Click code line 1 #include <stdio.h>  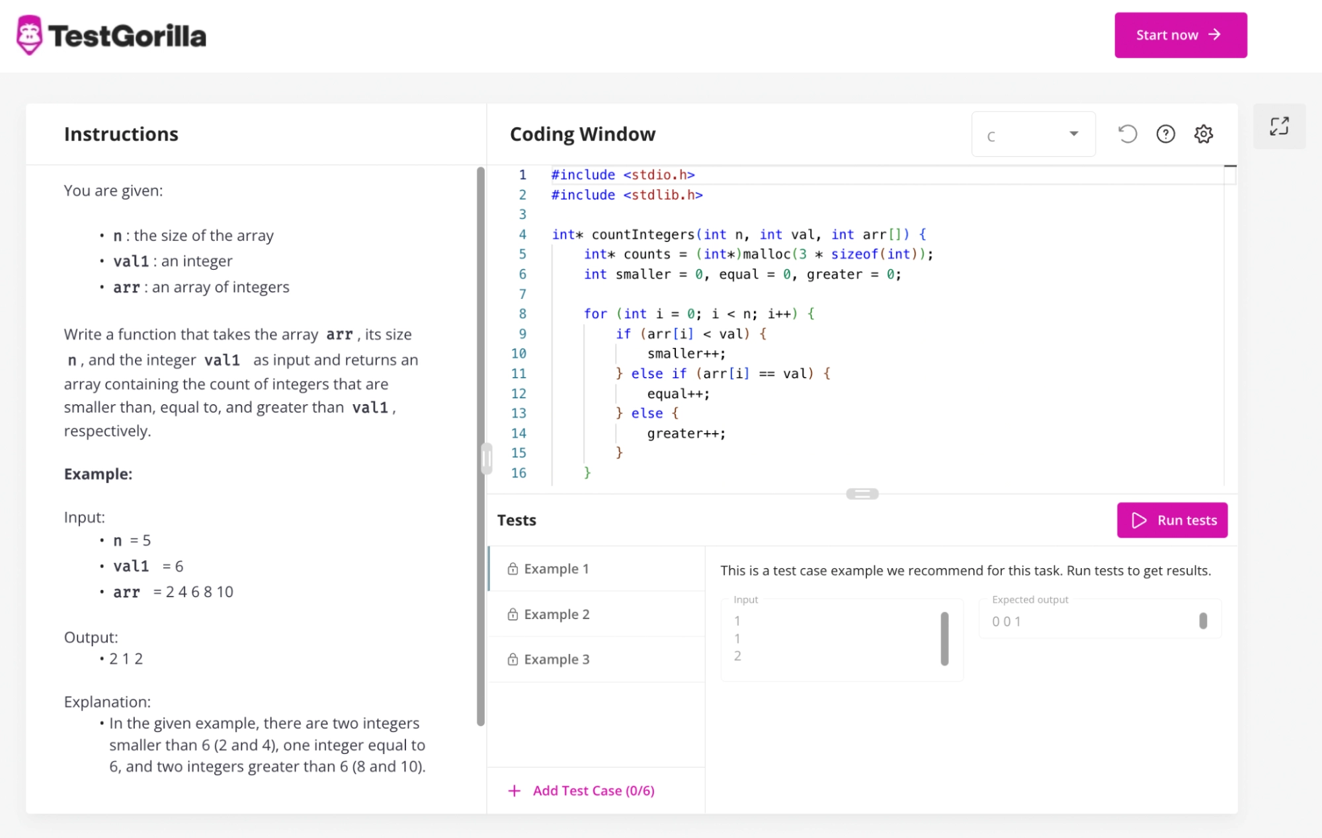pyautogui.click(x=623, y=175)
